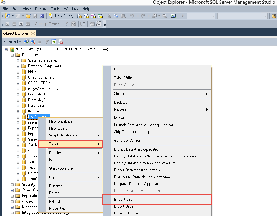Screen dimensions: 277x216
Task: Collapse the WINDOWS2 server node
Action: (x=6, y=49)
